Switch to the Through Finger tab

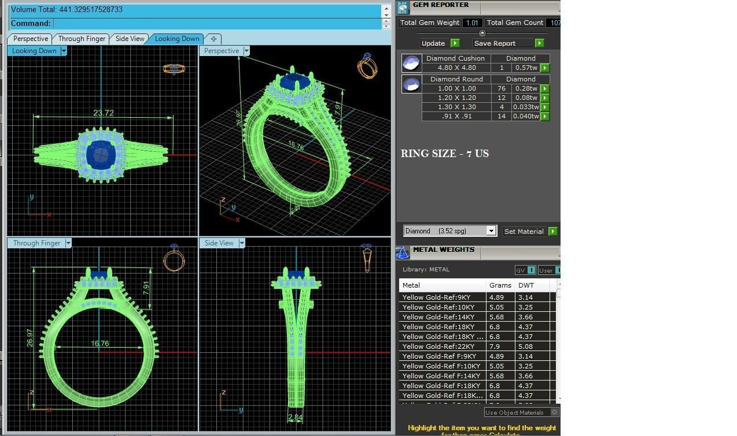tap(82, 39)
